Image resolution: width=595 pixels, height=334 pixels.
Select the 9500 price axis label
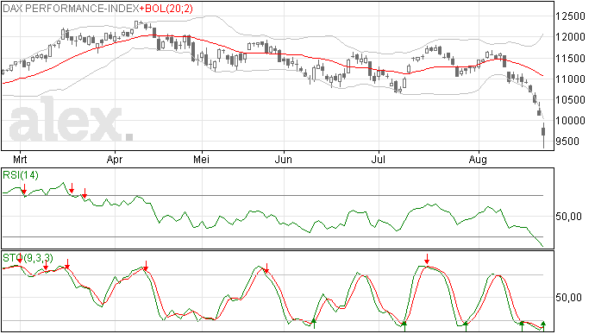(x=567, y=142)
